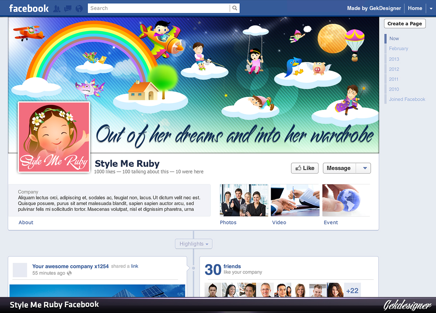436x313 pixels.
Task: Show the +22 more friends tile
Action: tap(352, 290)
